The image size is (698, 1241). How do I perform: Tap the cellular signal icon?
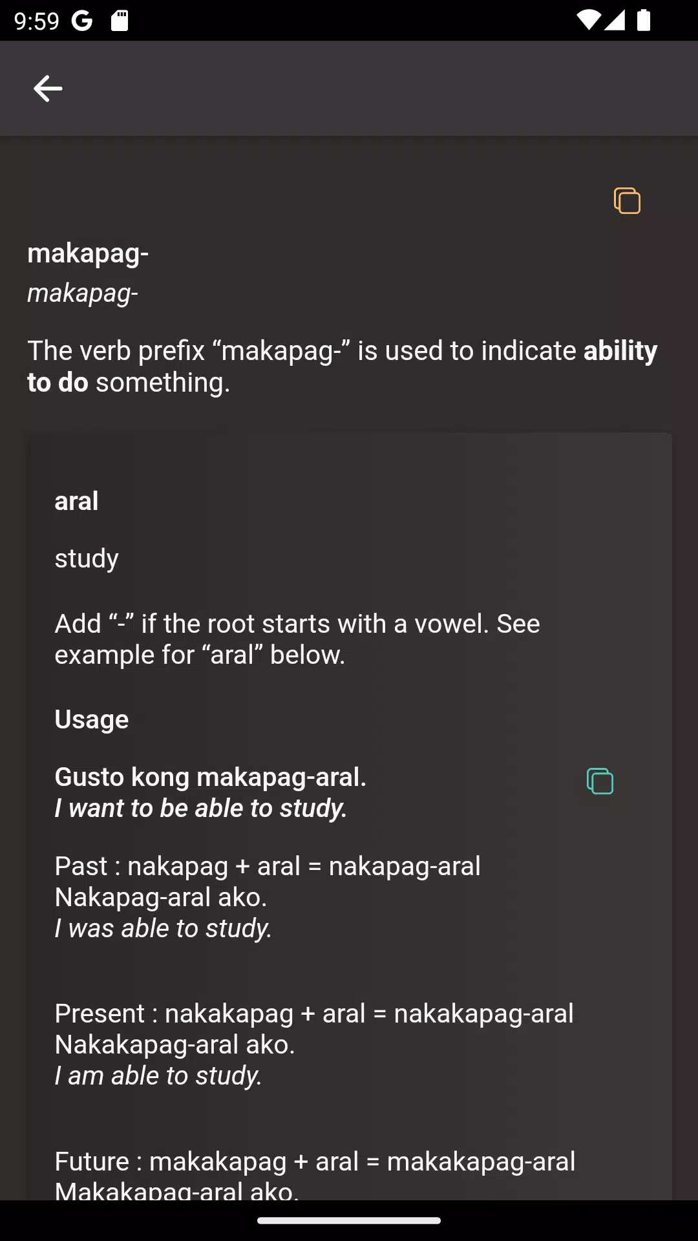pyautogui.click(x=617, y=20)
